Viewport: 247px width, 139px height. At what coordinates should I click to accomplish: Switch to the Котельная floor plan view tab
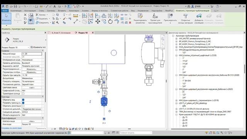pos(61,33)
